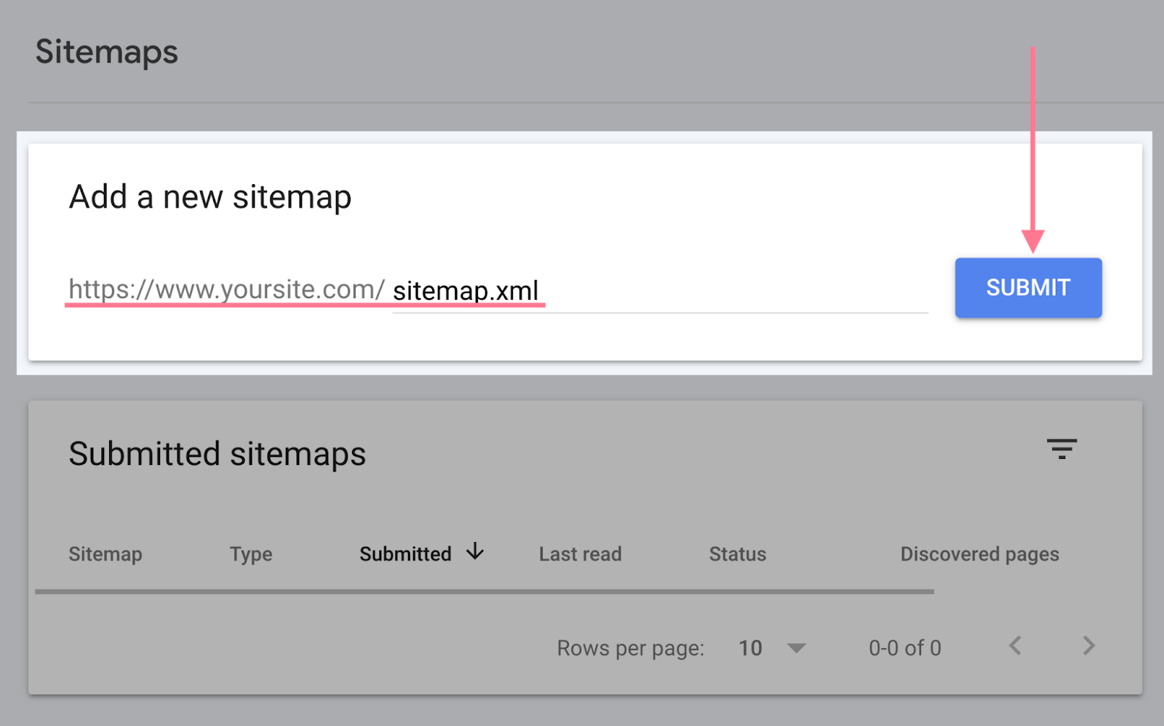
Task: Click the Sitemap column header
Action: pyautogui.click(x=105, y=554)
